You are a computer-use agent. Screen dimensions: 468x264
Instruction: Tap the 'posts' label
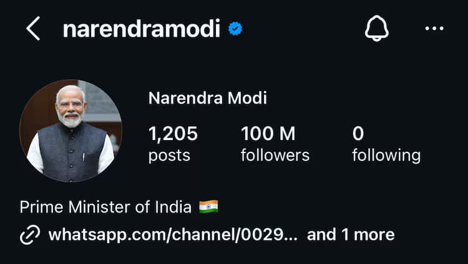pyautogui.click(x=169, y=155)
